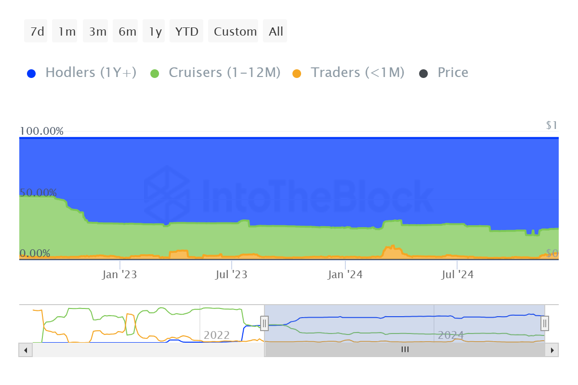The height and width of the screenshot is (385, 578).
Task: Toggle the orange Traders legend dot
Action: [x=297, y=74]
